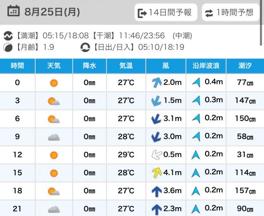This screenshot has height=216, width=264.
Task: Select the 天気 column header
Action: coord(54,66)
